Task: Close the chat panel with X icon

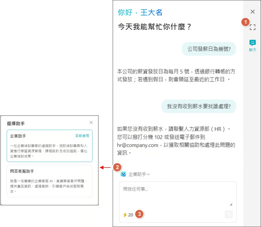Action: click(252, 12)
